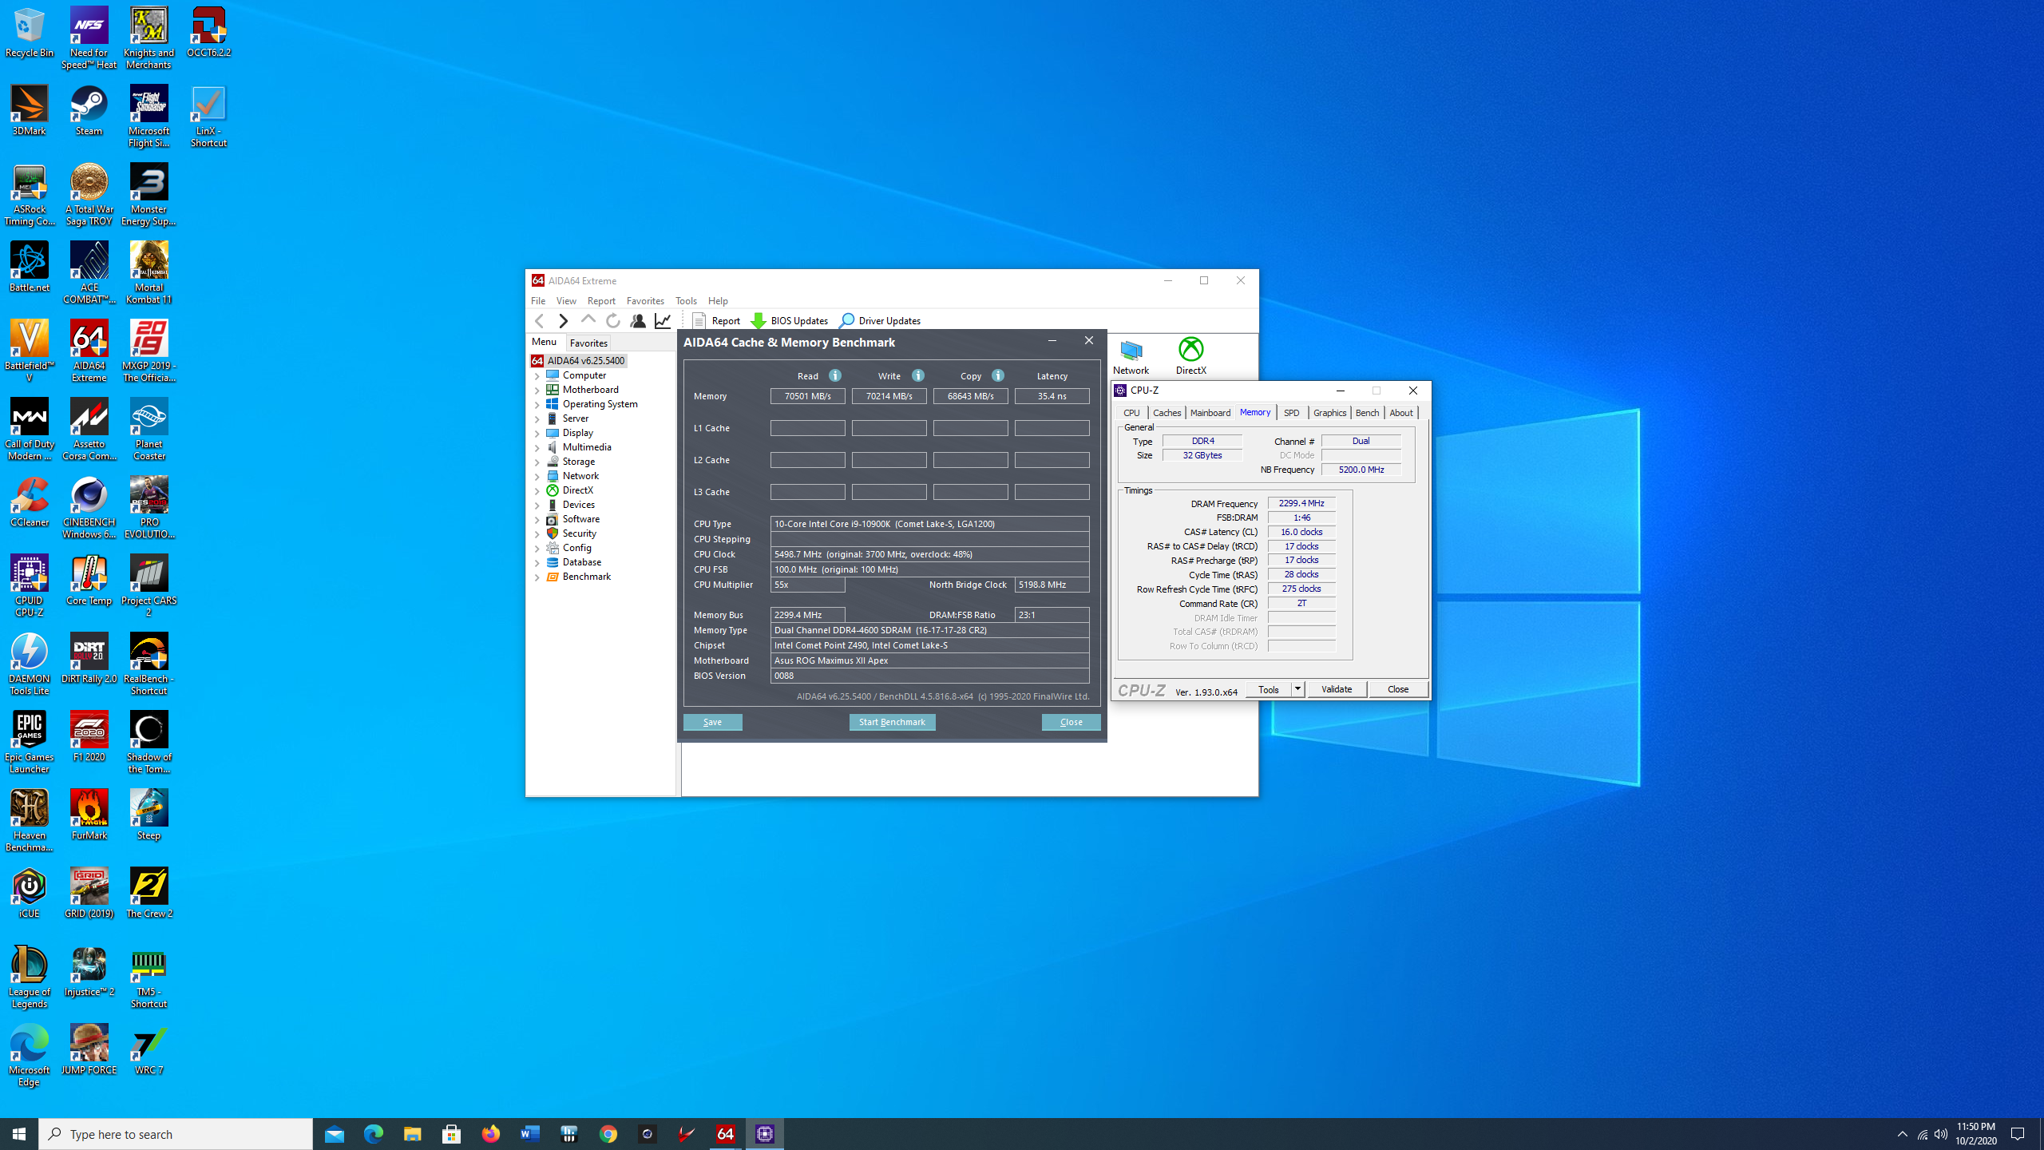2044x1150 pixels.
Task: Open the AIDA64 user/favorites manager icon
Action: (638, 320)
